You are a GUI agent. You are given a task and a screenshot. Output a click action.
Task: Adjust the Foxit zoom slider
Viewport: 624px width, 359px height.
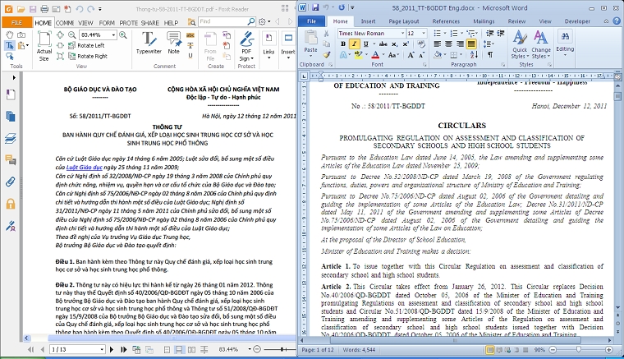(x=282, y=349)
